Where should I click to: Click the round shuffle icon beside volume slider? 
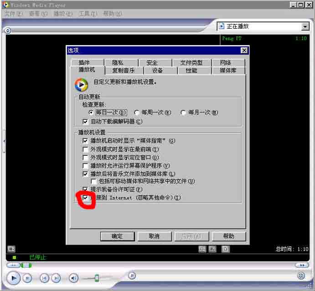(132, 276)
